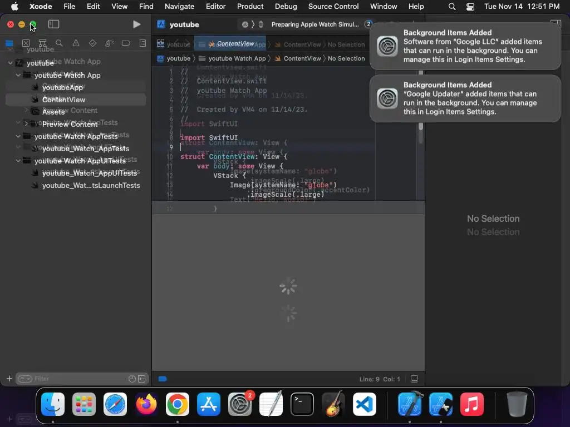Open the Breakpoint navigator icon

[x=126, y=43]
